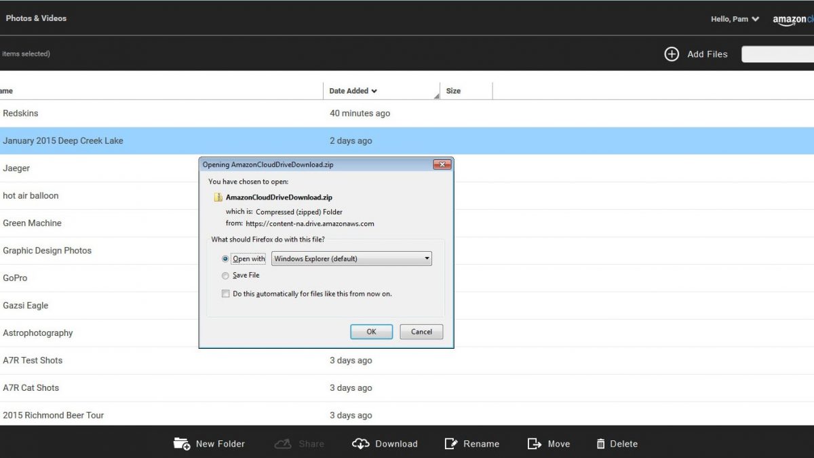Sort by the Date Added column header
Screen dimensions: 814x458
tap(353, 91)
